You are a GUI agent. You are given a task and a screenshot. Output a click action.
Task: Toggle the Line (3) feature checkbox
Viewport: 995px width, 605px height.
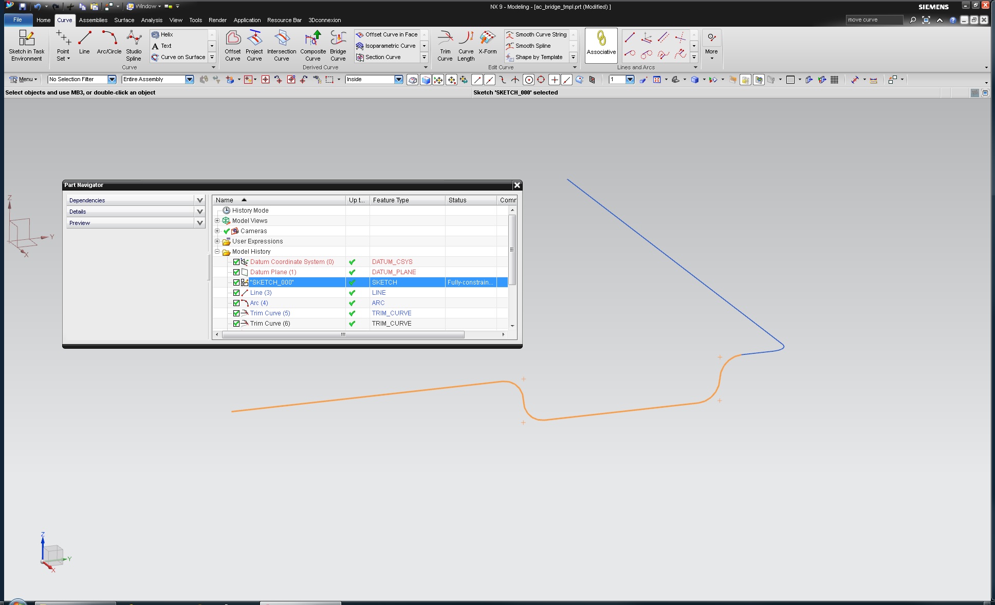(x=236, y=293)
